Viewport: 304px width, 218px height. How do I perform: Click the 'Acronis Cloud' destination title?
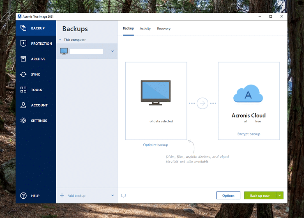click(x=249, y=115)
